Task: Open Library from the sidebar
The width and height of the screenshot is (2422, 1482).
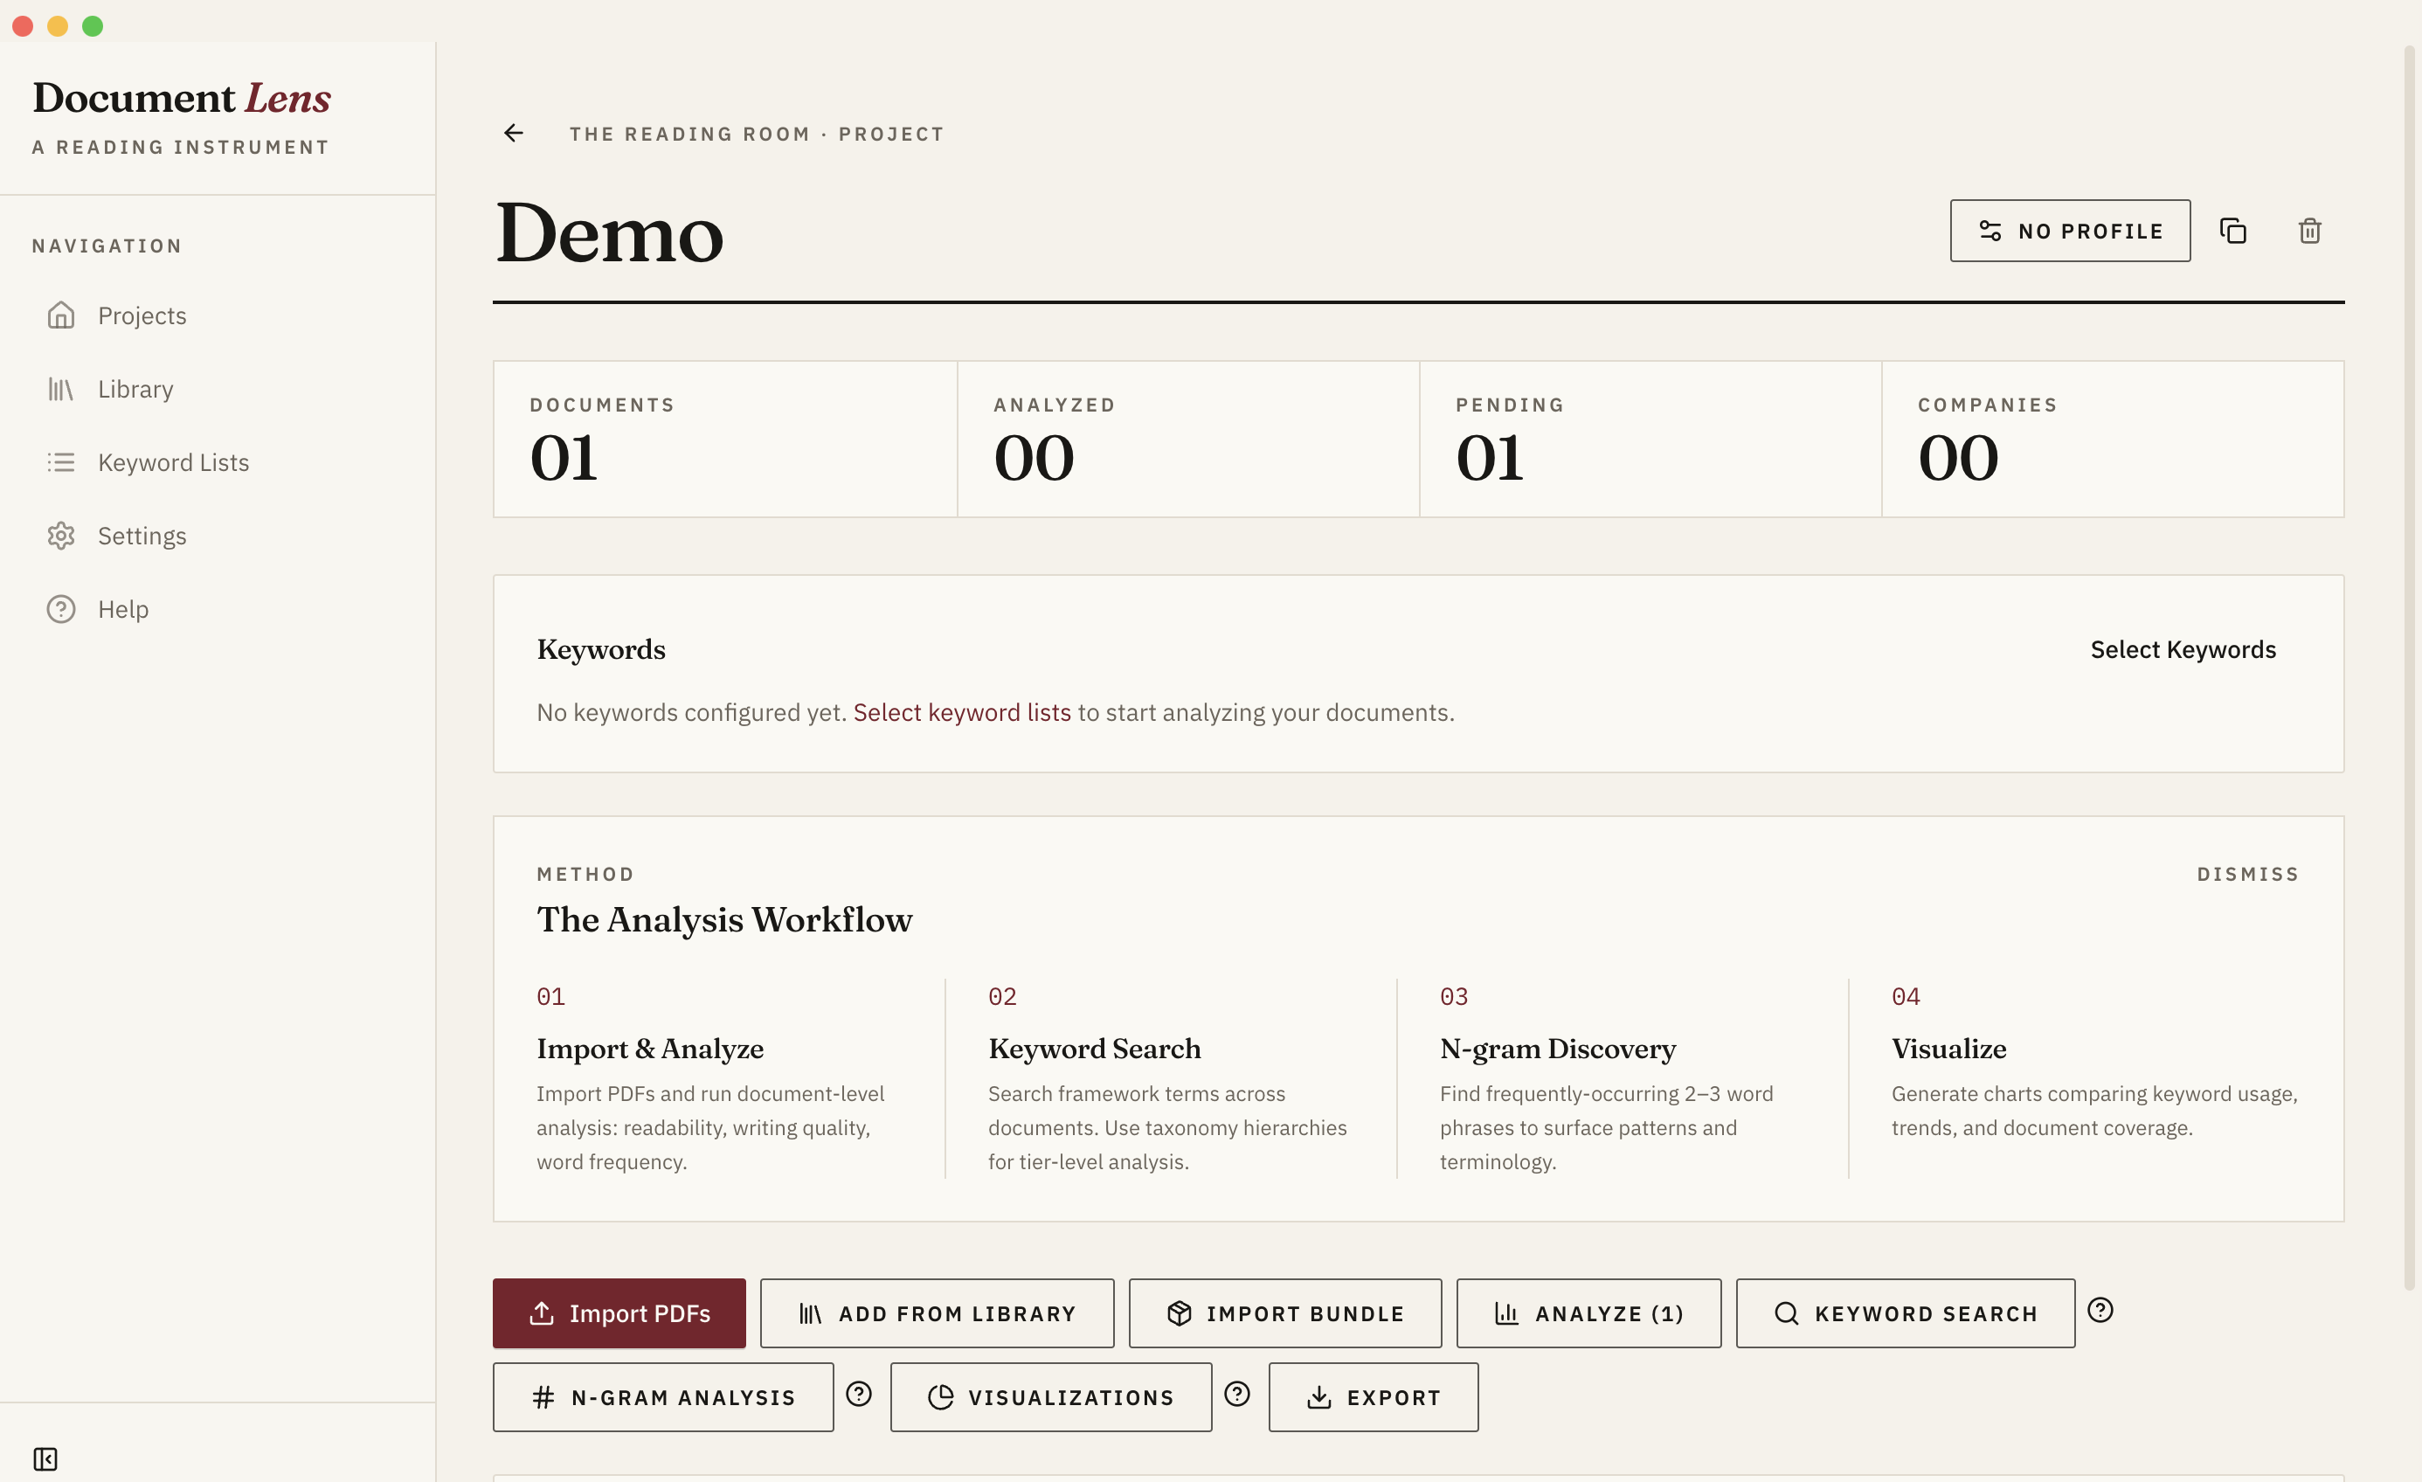Action: coord(134,388)
